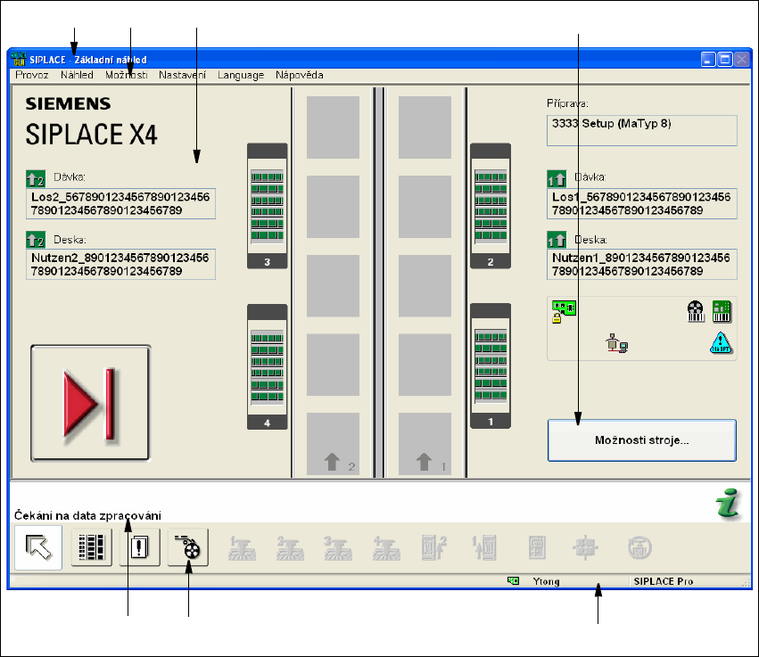Click the Možnosti stroje... button
Image resolution: width=759 pixels, height=657 pixels.
click(642, 440)
